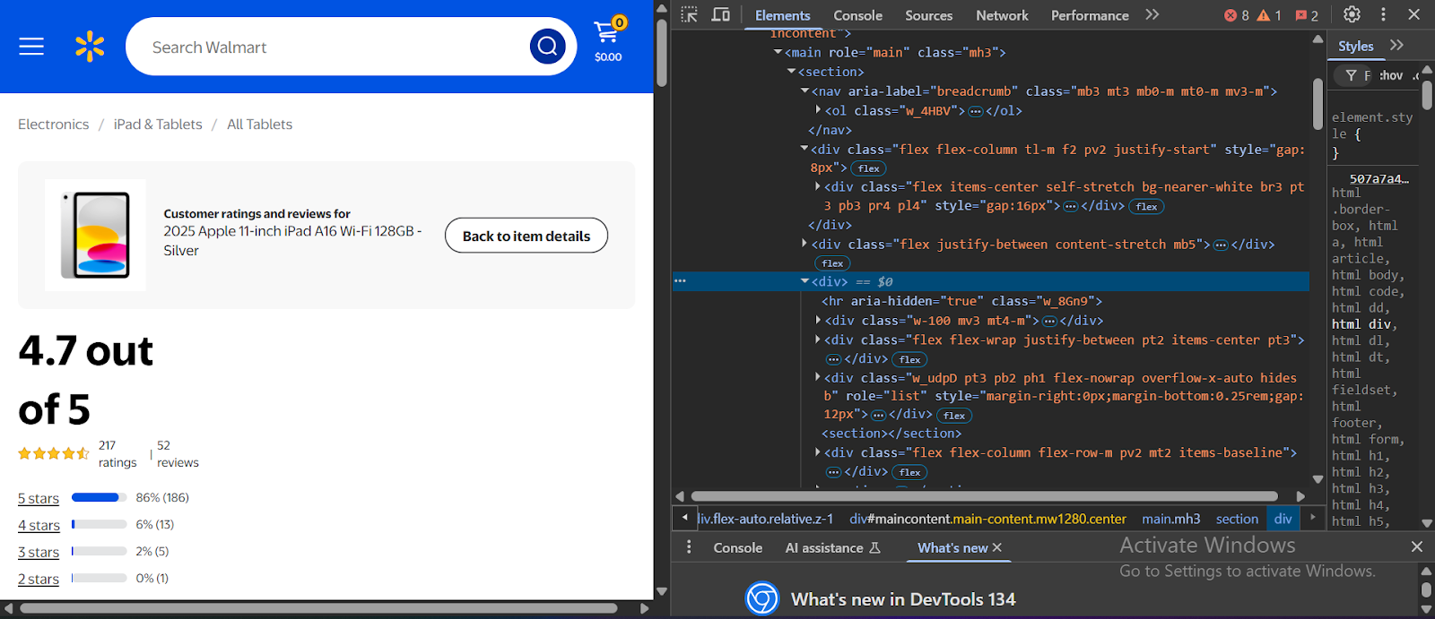Collapse the main role element node
Viewport: 1435px width, 619px height.
[x=778, y=52]
